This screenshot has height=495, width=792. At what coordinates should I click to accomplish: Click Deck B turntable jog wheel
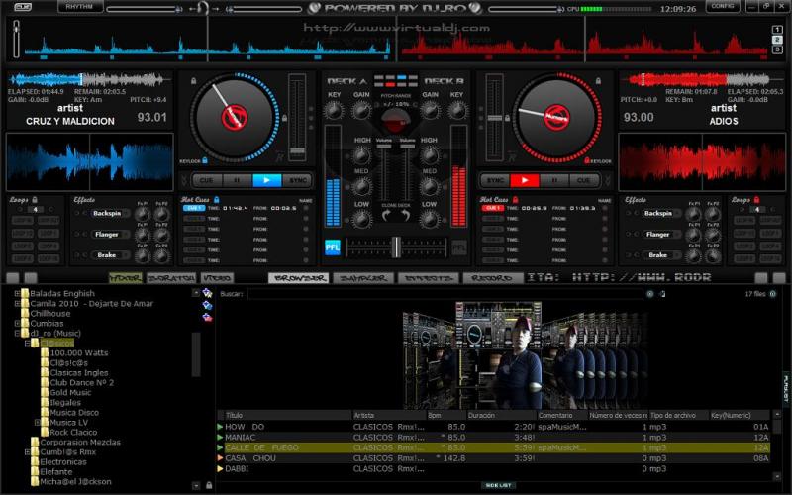(x=557, y=117)
